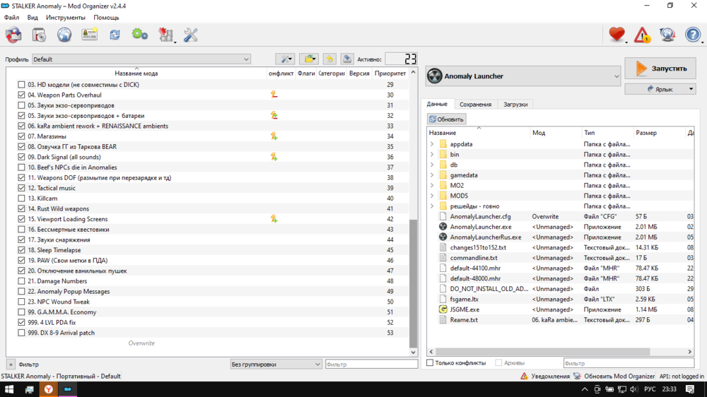Click the red heart endorse icon

[x=617, y=34]
